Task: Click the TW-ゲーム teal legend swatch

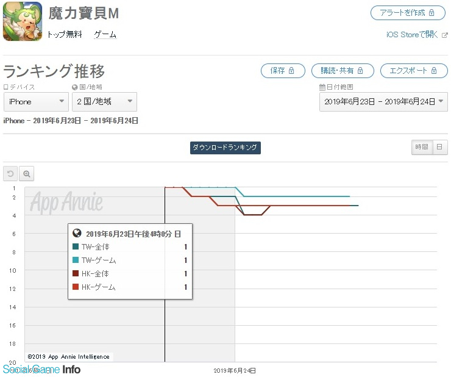Action: 76,260
